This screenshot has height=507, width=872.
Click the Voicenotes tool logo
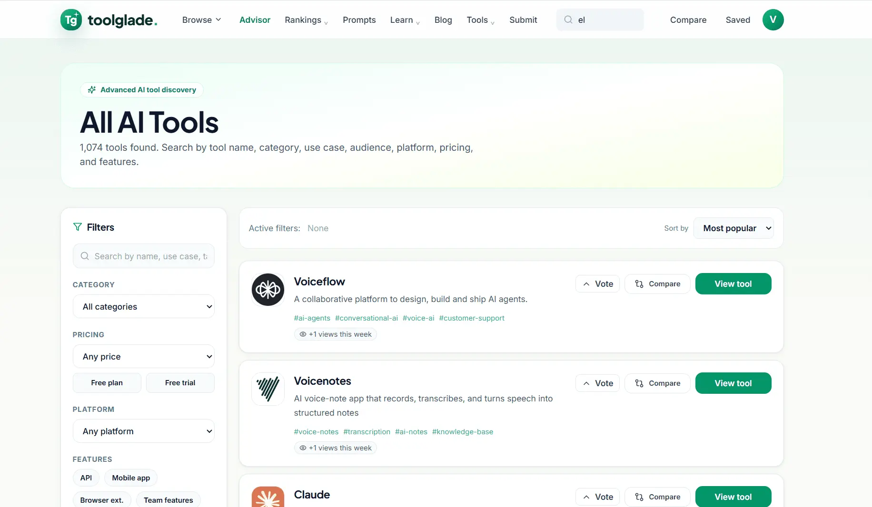coord(268,389)
